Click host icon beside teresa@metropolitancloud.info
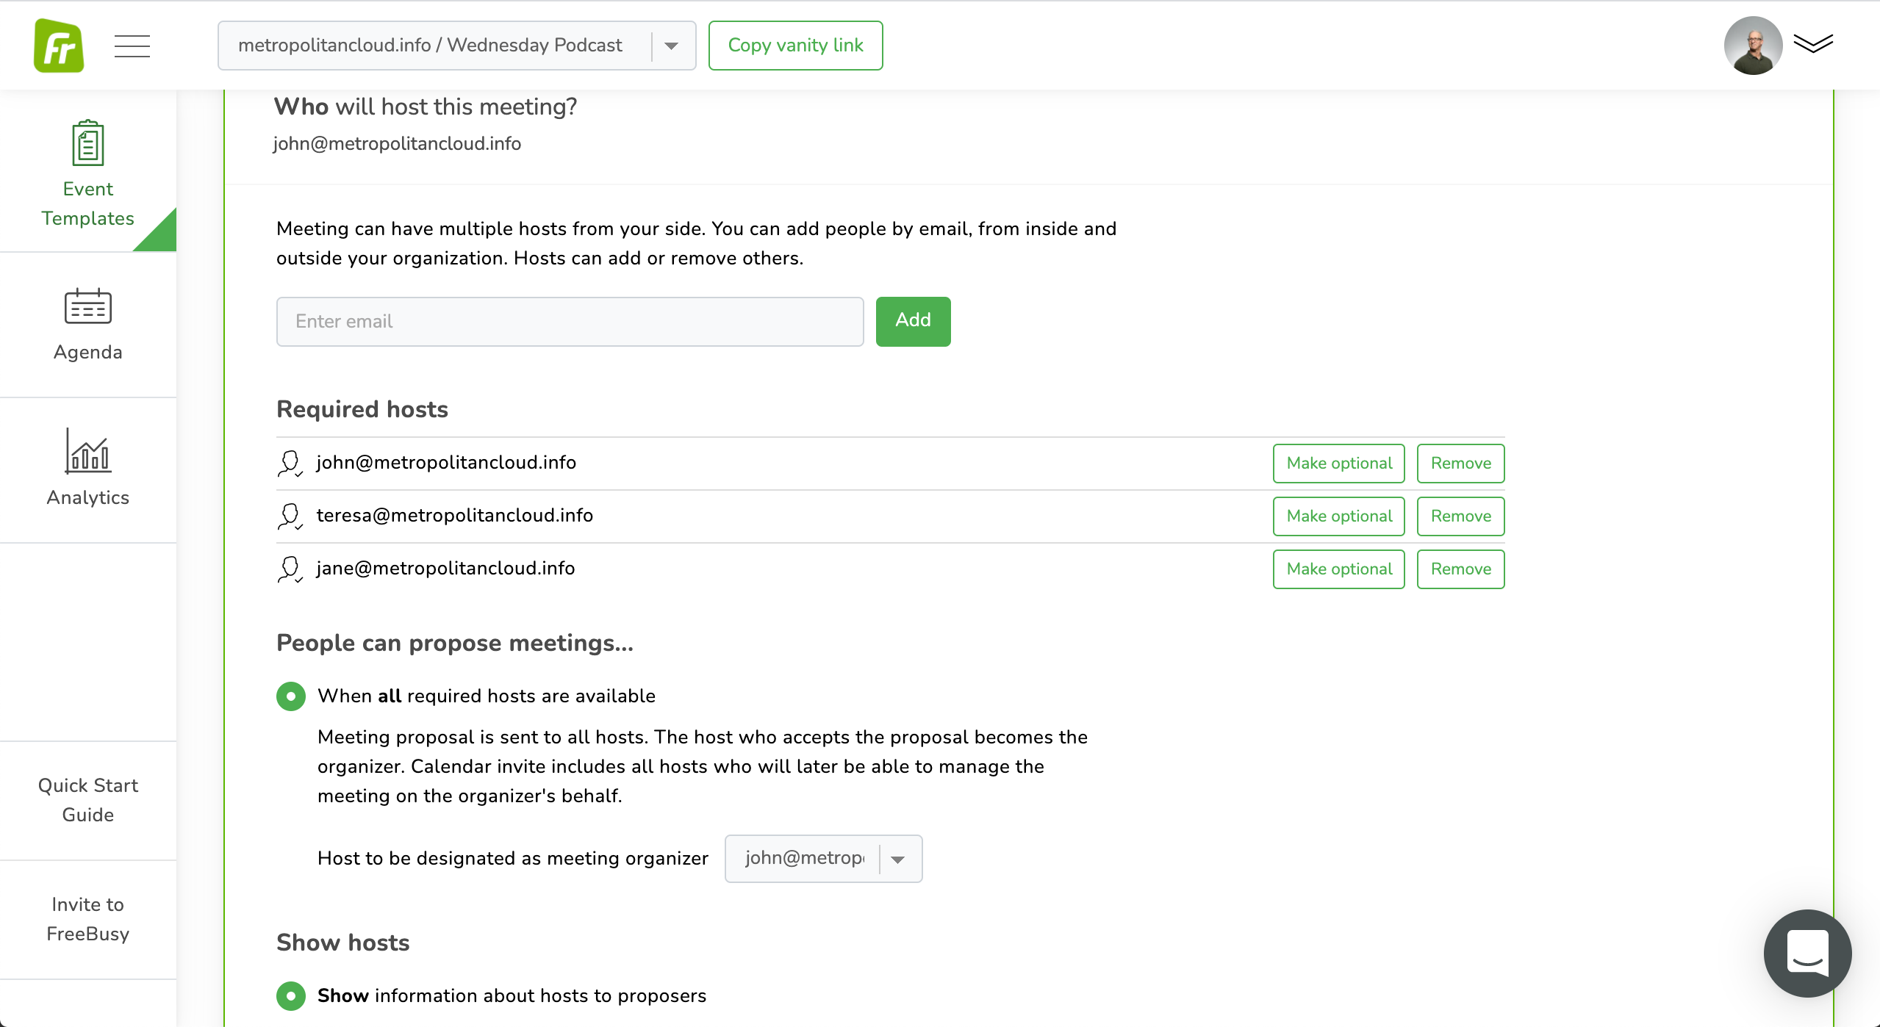The width and height of the screenshot is (1880, 1027). [x=290, y=516]
